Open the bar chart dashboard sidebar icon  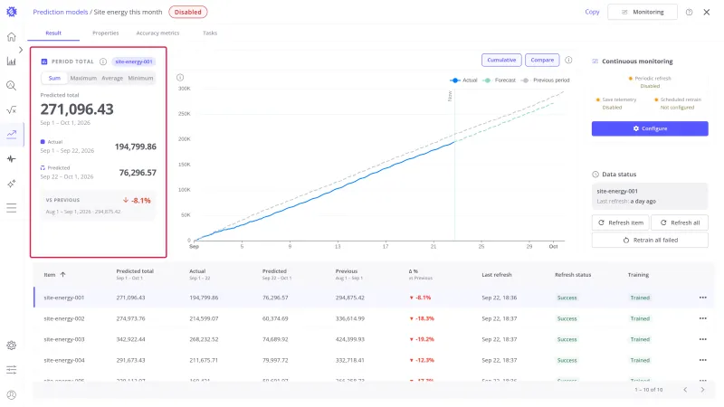(12, 61)
